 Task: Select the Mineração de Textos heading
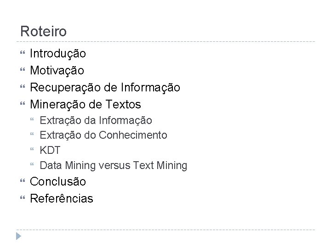pyautogui.click(x=85, y=104)
